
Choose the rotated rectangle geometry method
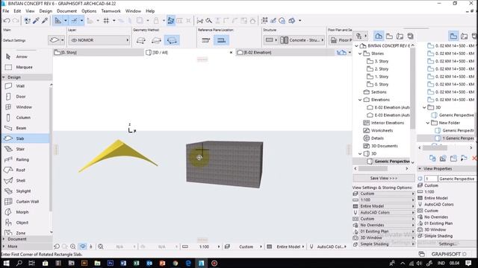172,40
